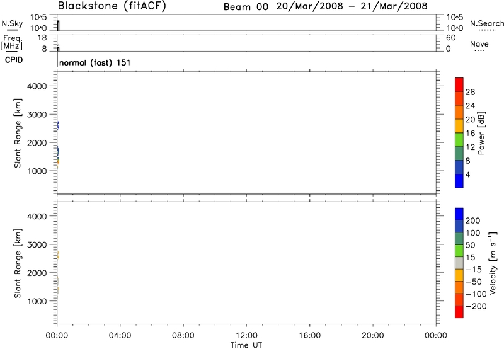Screen dimensions: 504x349
Task: Click the 200 label on Velocity colorbar
Action: [472, 220]
